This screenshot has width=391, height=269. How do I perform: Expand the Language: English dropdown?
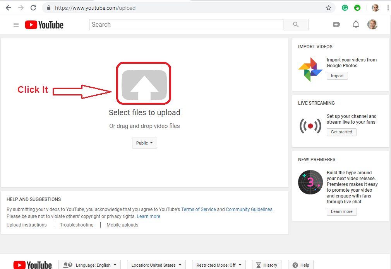[89, 265]
